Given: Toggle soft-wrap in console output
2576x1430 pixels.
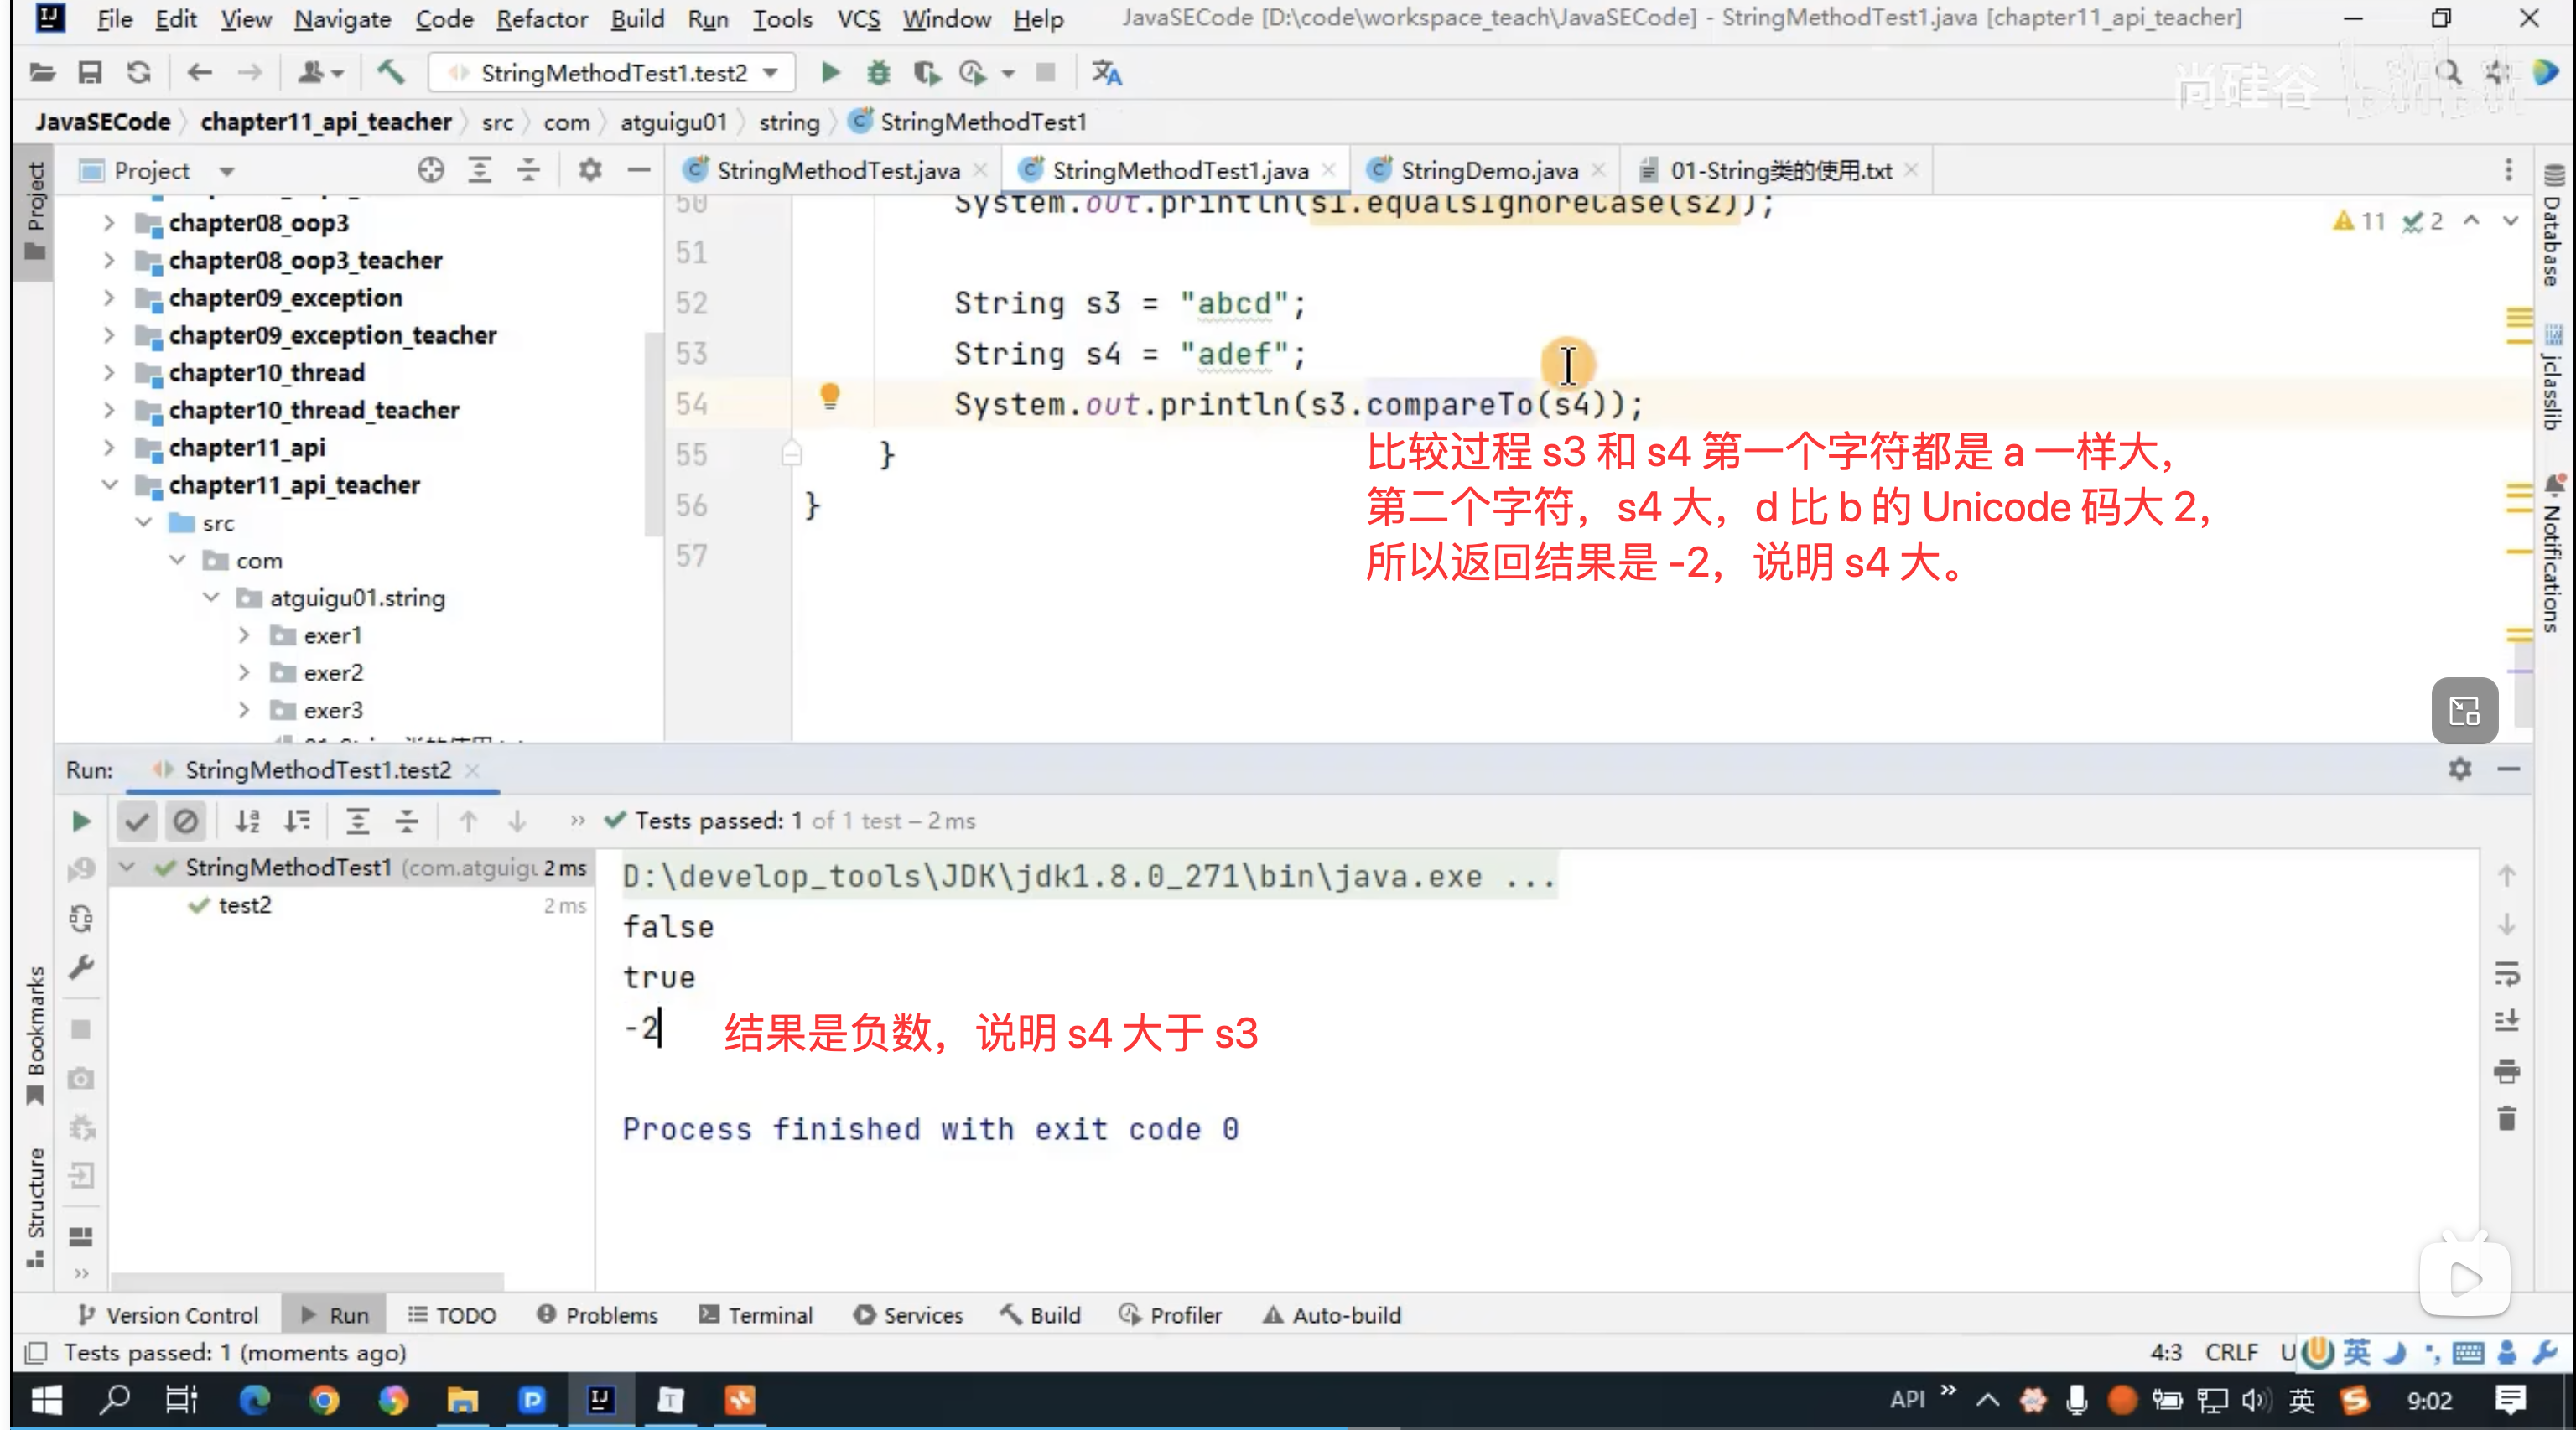Looking at the screenshot, I should (2506, 973).
